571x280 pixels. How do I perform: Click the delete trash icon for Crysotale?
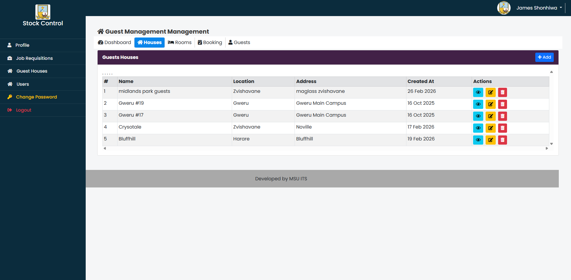pos(502,128)
